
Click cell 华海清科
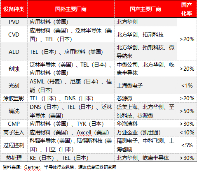[145, 124]
